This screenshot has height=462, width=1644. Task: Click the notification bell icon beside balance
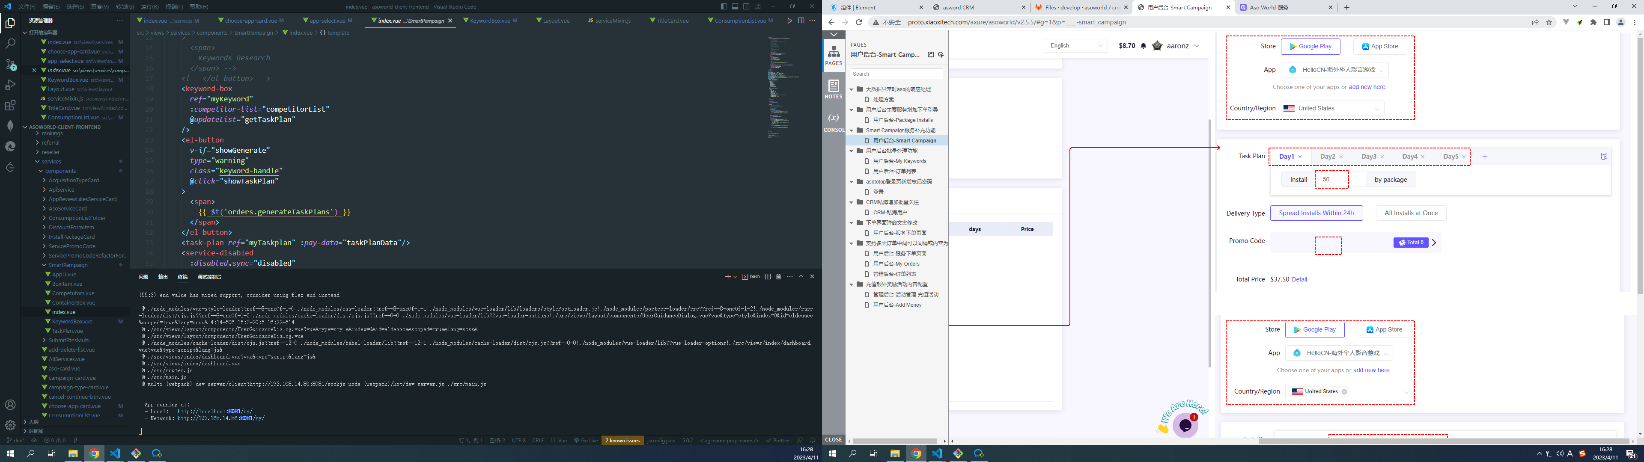pos(1143,46)
